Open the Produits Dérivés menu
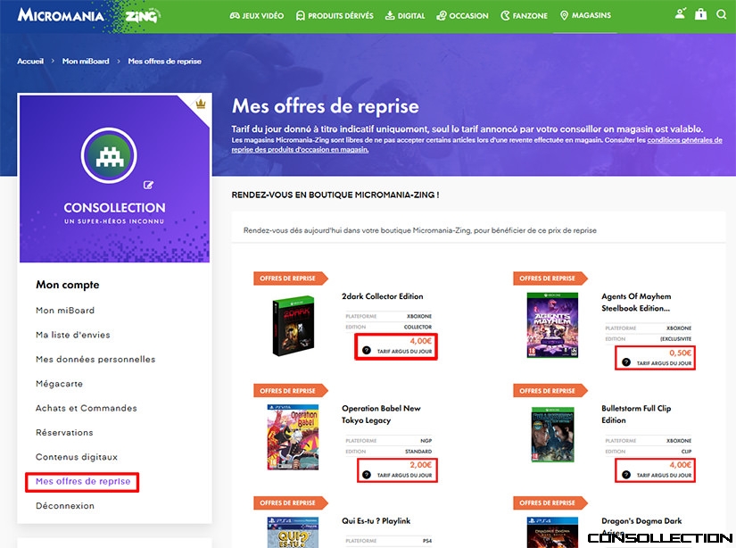This screenshot has height=548, width=736. (x=335, y=15)
